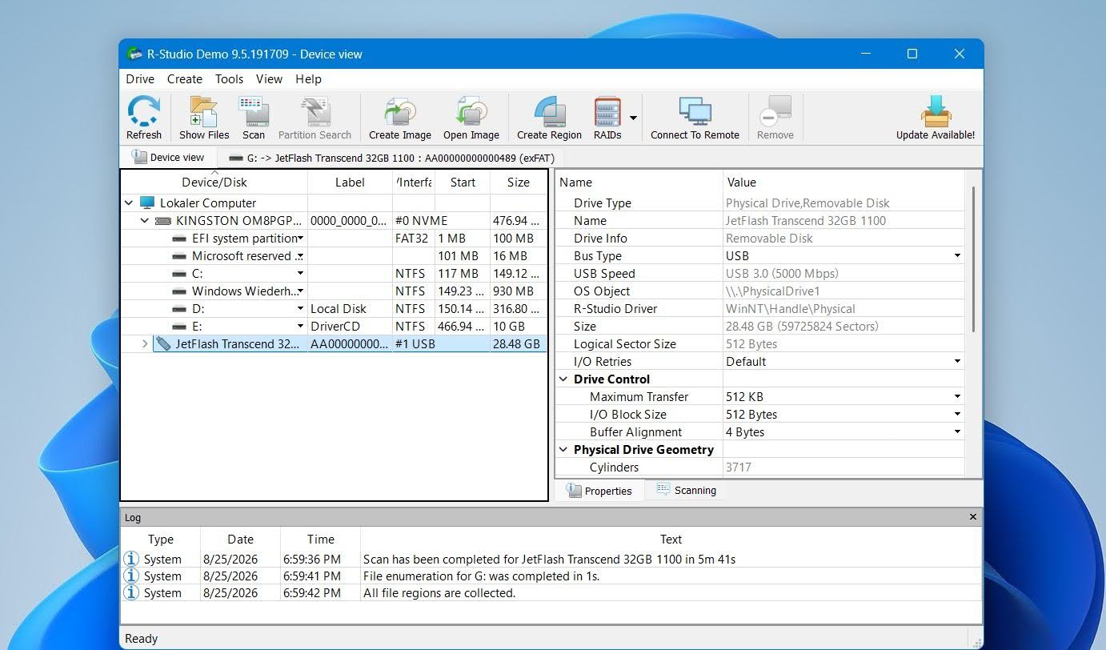
Task: Sort by the Start column header
Action: 463,183
